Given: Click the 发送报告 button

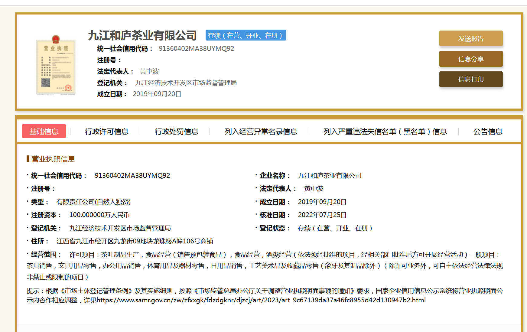Looking at the screenshot, I should 471,38.
